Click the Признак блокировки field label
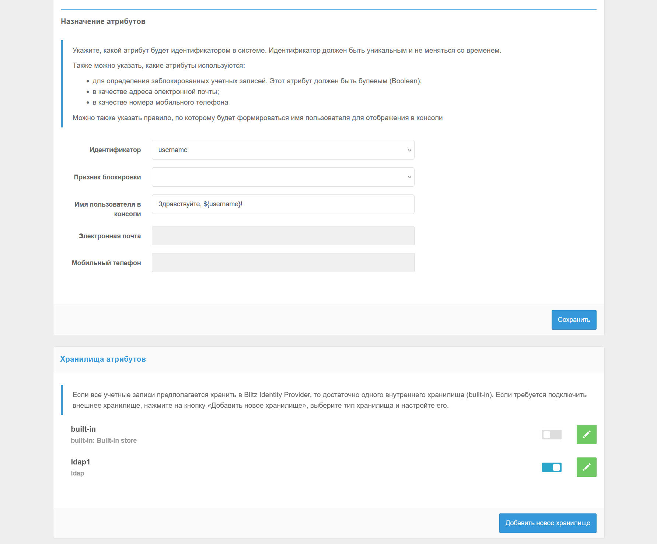Image resolution: width=657 pixels, height=544 pixels. 107,177
